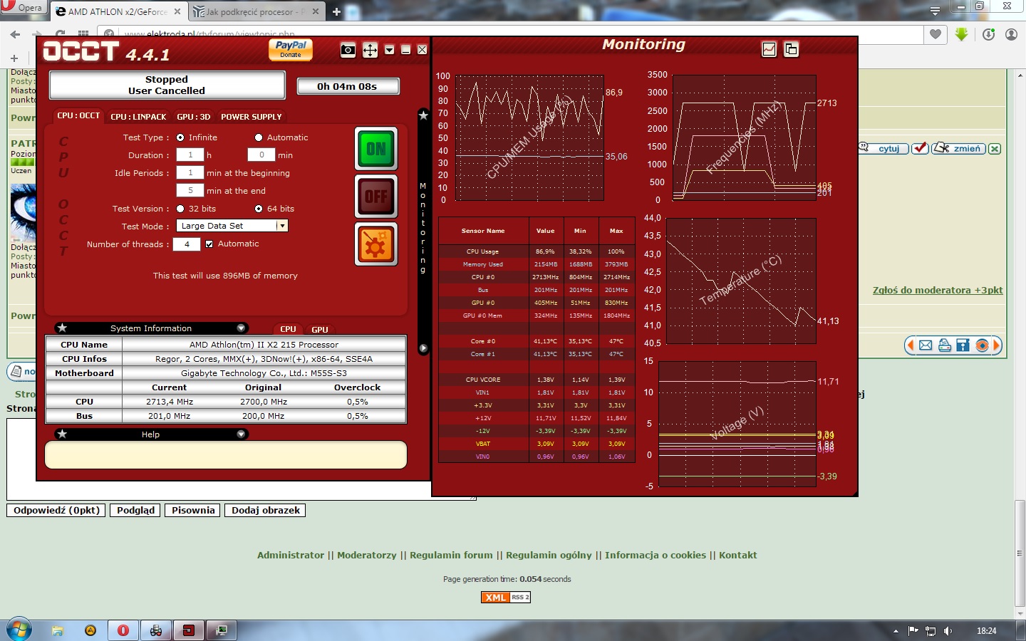The width and height of the screenshot is (1026, 641).
Task: Select the Automatic test type radio button
Action: click(x=259, y=137)
